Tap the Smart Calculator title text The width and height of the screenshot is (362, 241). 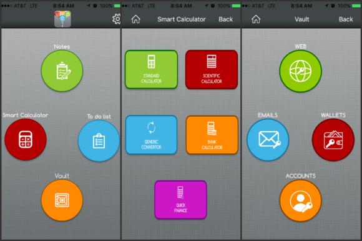[x=182, y=19]
